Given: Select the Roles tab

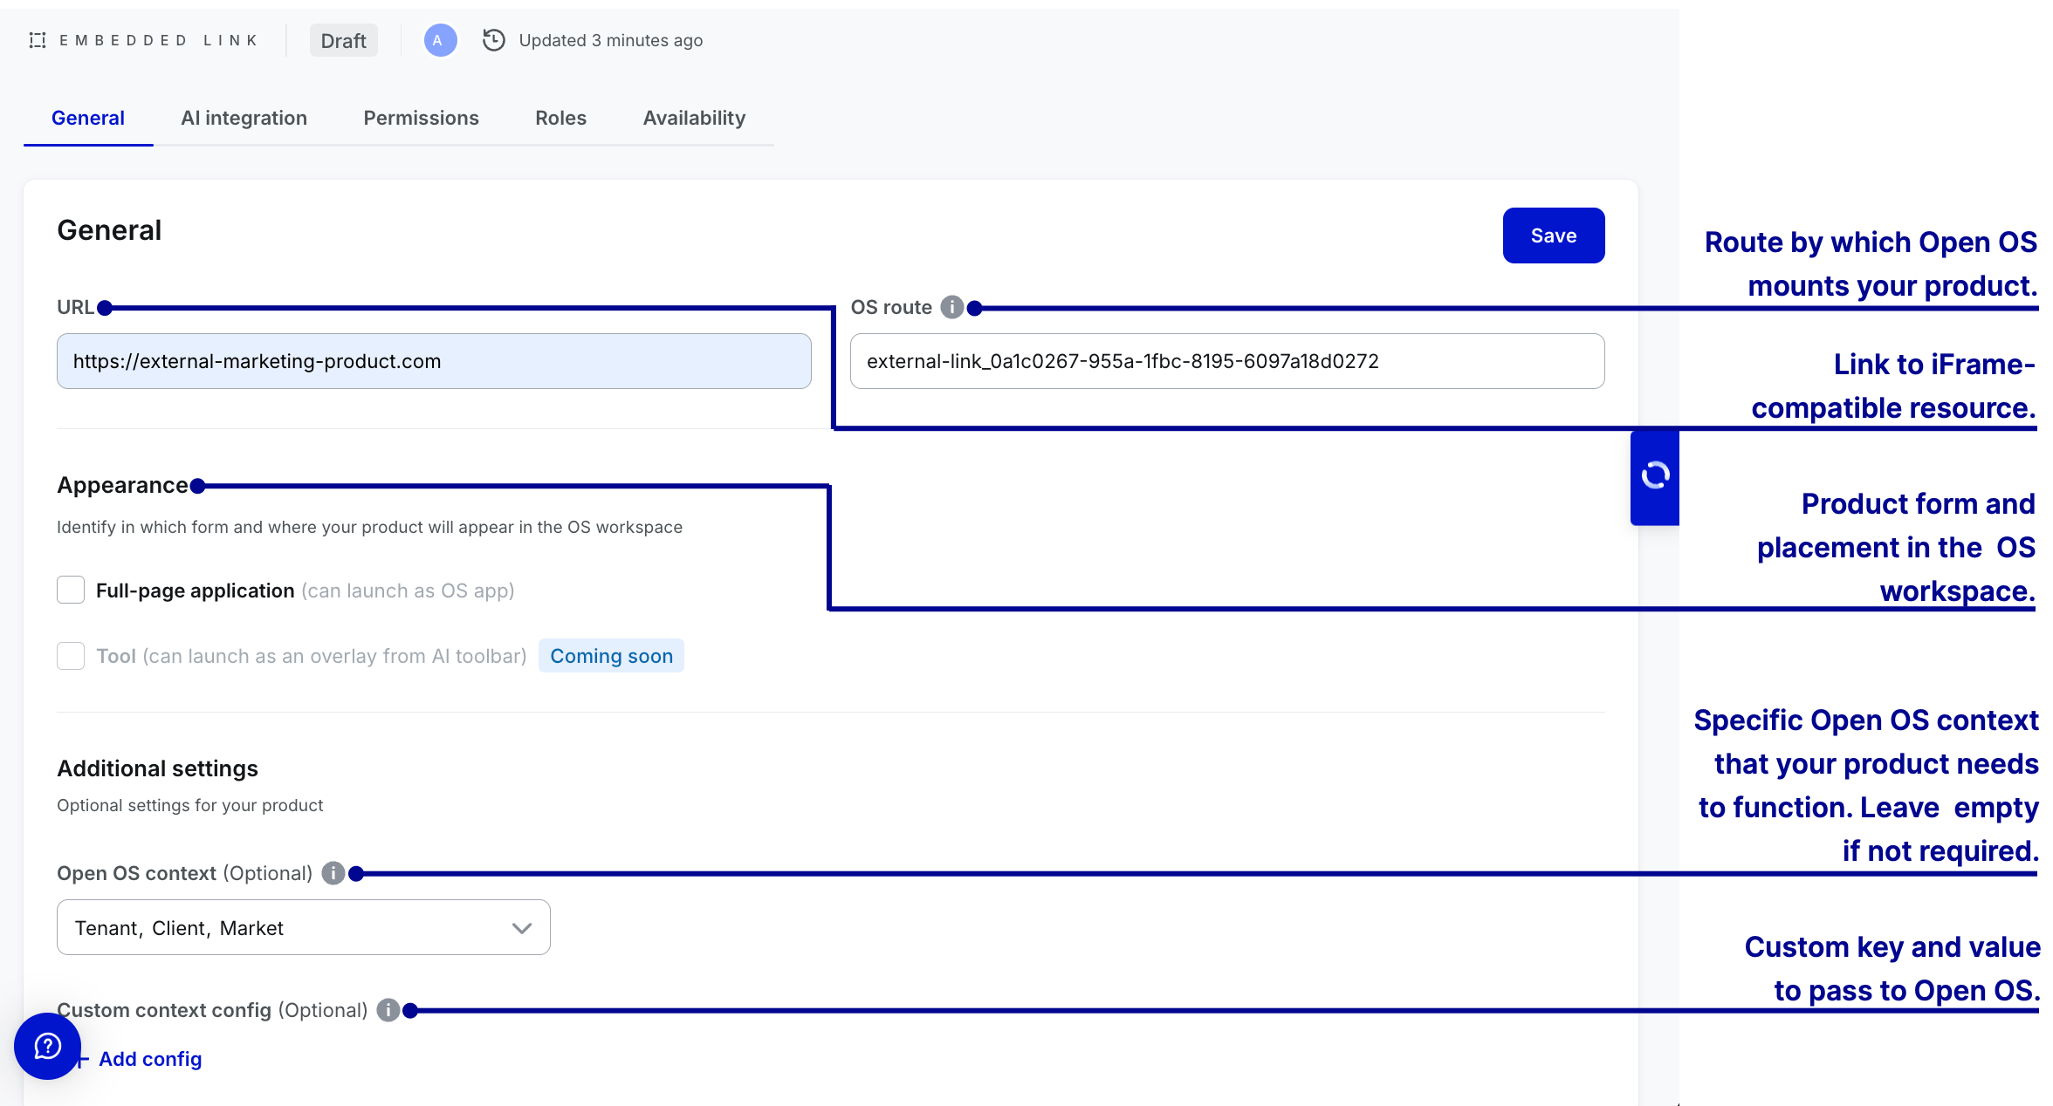Looking at the screenshot, I should (560, 118).
